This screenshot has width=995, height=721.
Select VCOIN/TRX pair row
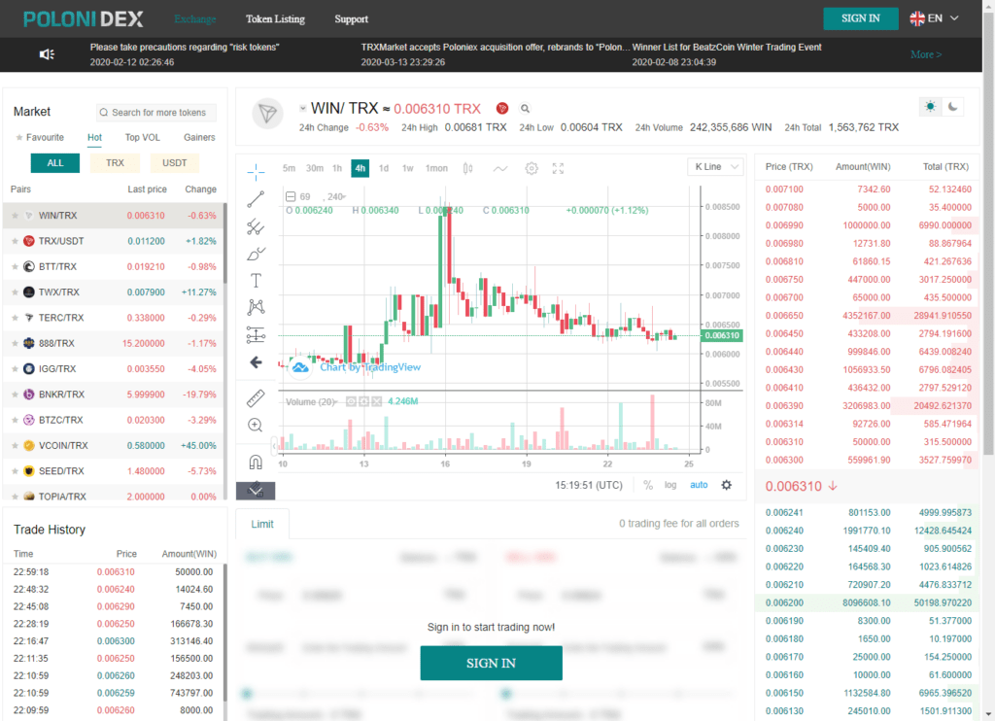coord(114,446)
